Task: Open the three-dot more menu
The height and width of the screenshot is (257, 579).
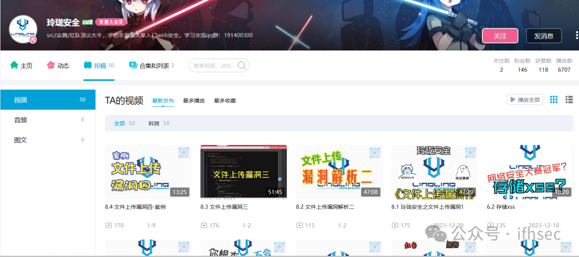Action: click(576, 35)
